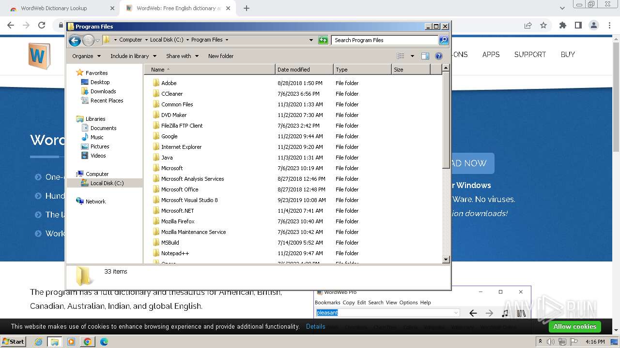Open the Chrome tab search dropdown
The image size is (620, 348).
point(562,8)
